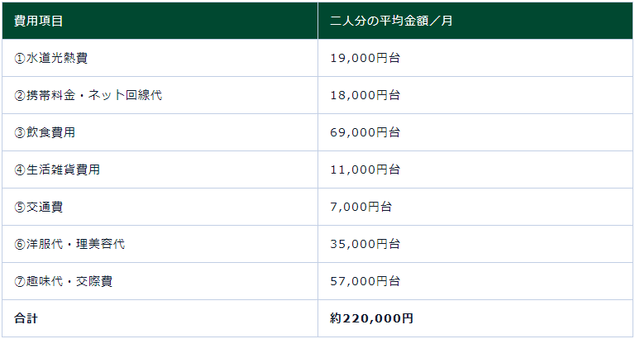Click the 約220,000円 total amount
The image size is (635, 339).
pos(371,318)
